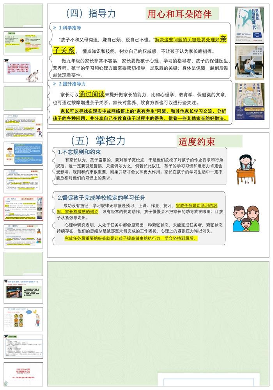Click the highlighted (四) 指导力 slide thumbnail
The width and height of the screenshot is (273, 390).
[23, 209]
